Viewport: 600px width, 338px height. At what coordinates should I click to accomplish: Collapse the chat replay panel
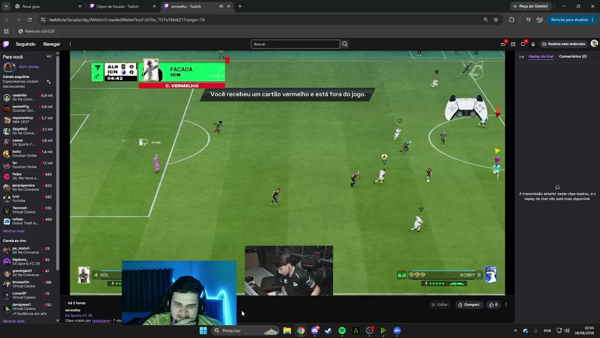521,57
